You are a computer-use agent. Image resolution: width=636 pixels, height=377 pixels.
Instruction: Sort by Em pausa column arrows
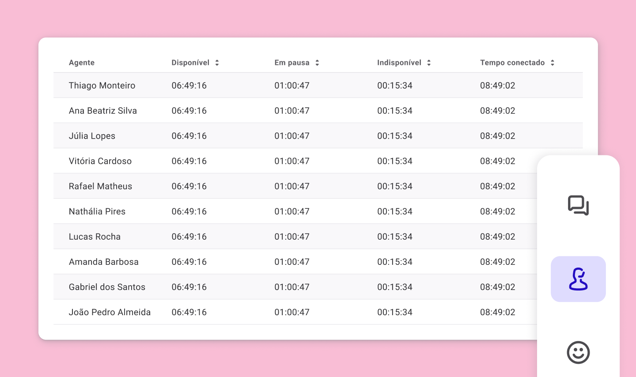[317, 63]
